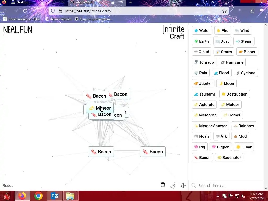
Task: Reload the current page
Action: point(25,11)
